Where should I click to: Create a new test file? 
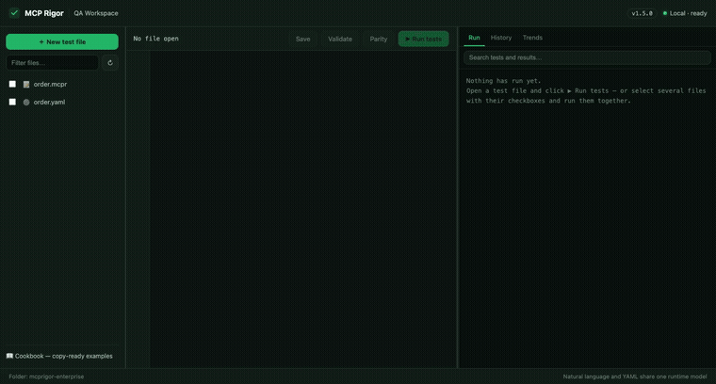(62, 42)
